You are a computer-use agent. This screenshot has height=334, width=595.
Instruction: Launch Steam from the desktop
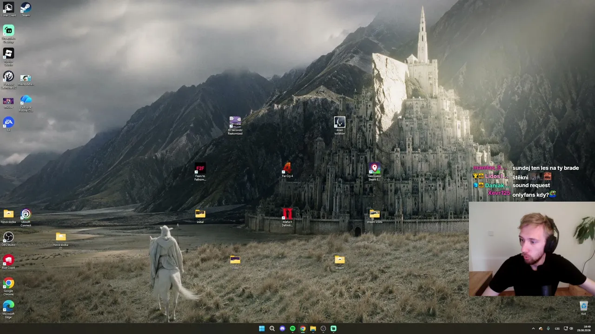26,9
